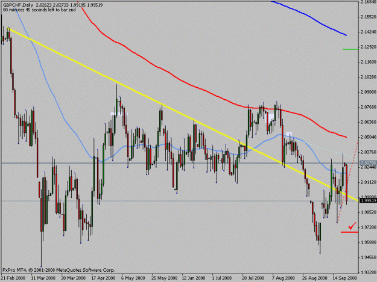
Task: Click the 12 Jun 2008 date label
Action: [x=194, y=278]
